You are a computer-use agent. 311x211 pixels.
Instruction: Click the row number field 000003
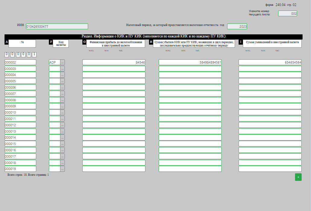[x=20, y=69]
